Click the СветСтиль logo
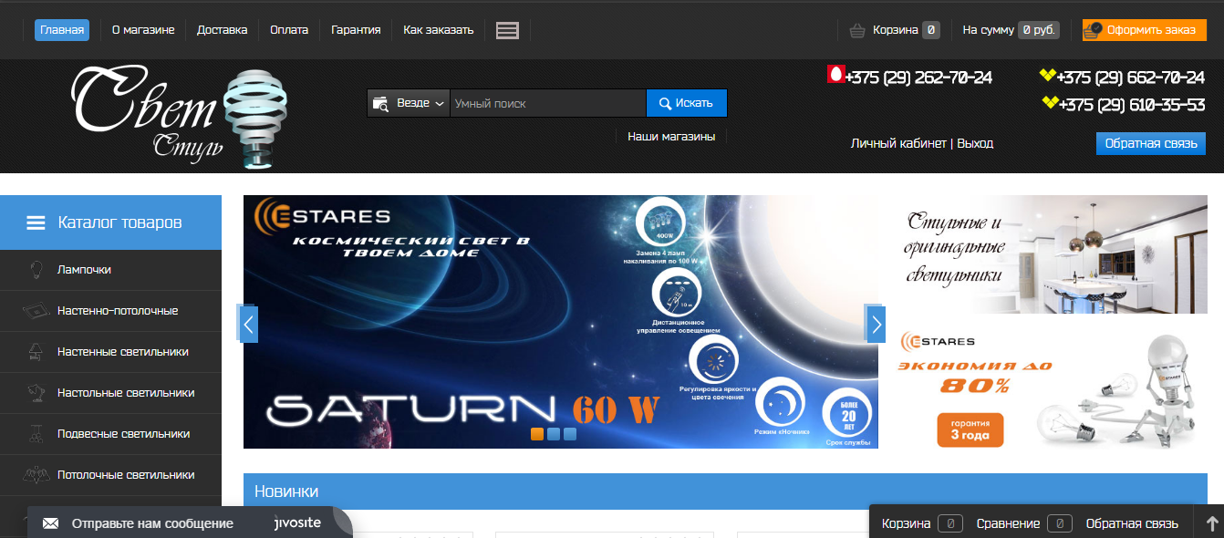1224x538 pixels. coord(181,117)
